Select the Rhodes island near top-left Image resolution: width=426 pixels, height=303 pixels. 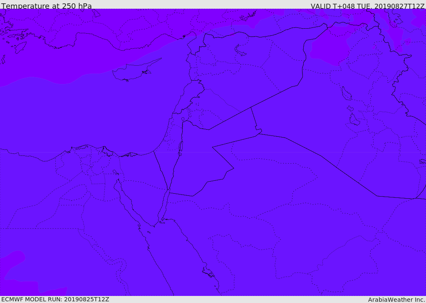pyautogui.click(x=20, y=47)
